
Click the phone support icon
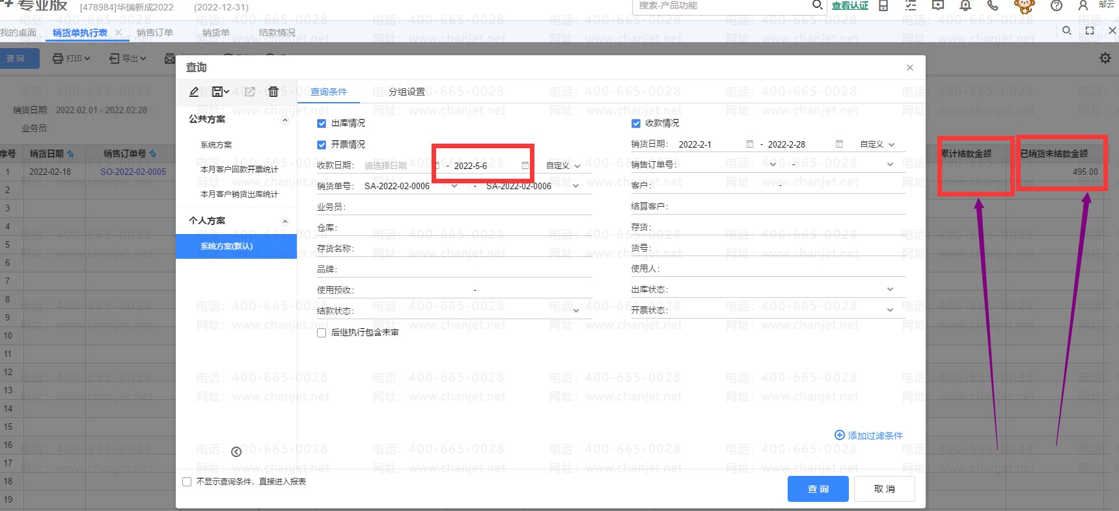993,5
